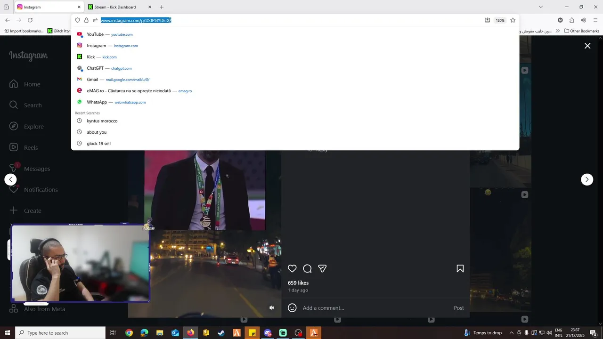Open Messages in Instagram sidebar
The image size is (603, 339).
tap(30, 169)
